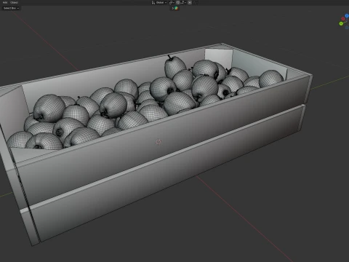Image resolution: width=349 pixels, height=262 pixels.
Task: Select the tall pear standing at back
Action: click(x=175, y=66)
